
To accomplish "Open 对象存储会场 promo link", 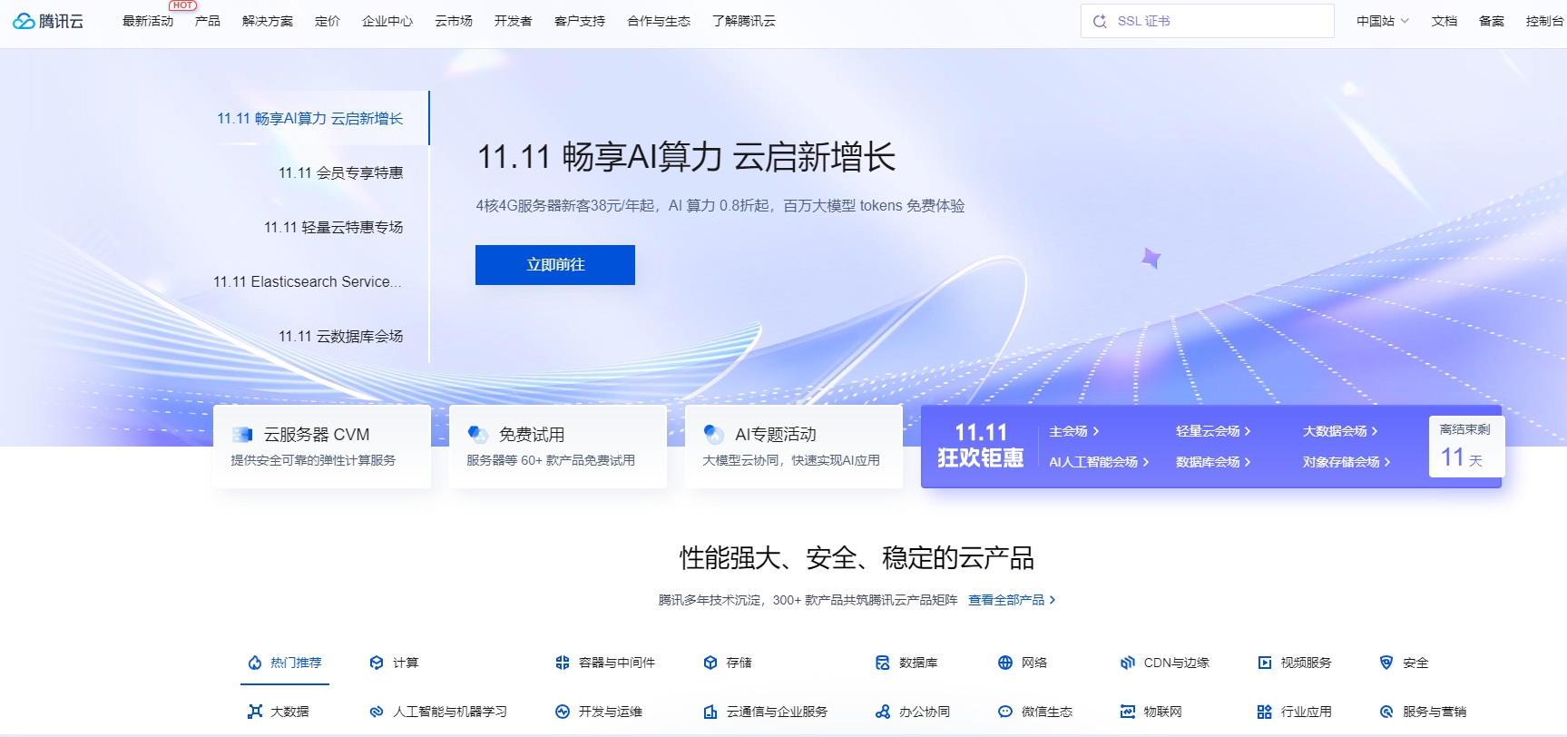I will tap(1347, 462).
